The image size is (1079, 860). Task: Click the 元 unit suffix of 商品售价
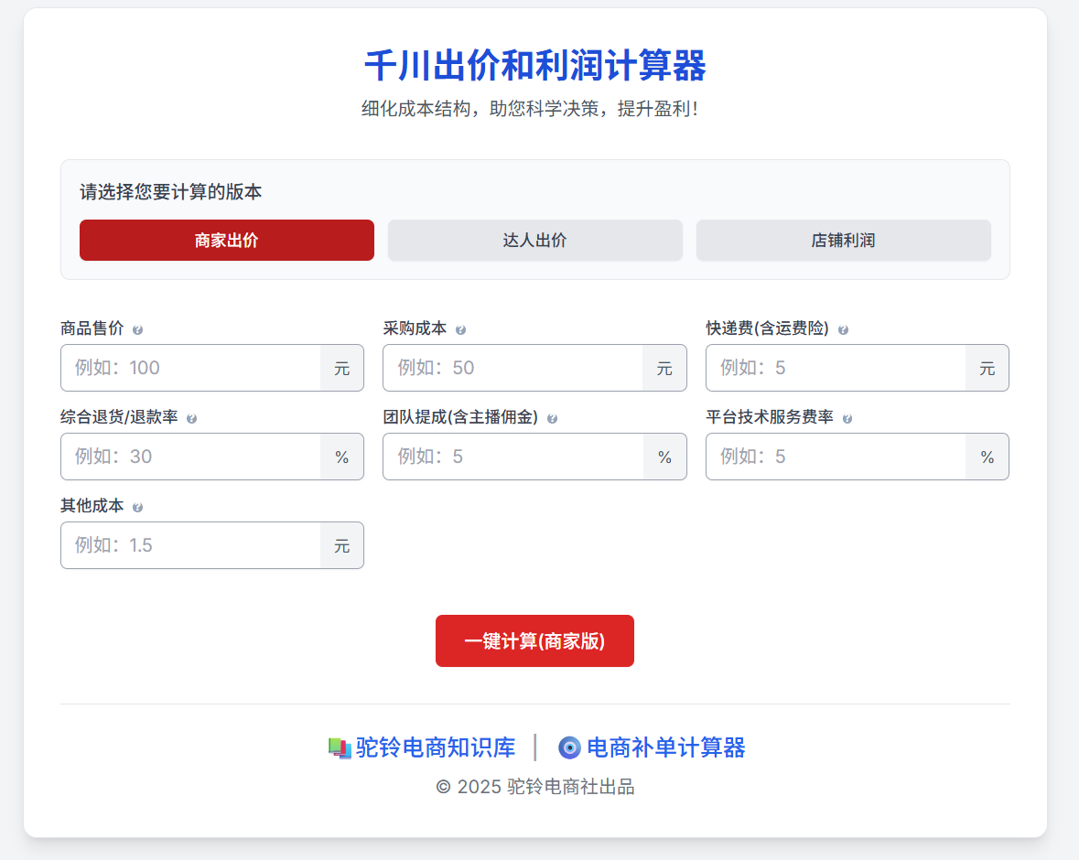point(342,368)
